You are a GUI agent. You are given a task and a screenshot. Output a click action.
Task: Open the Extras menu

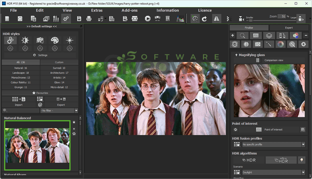pyautogui.click(x=97, y=11)
